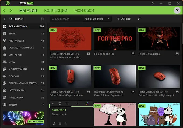Screen dimensions: 183x128
Task: Select the monitor 1 tab
Action: [x=78, y=103]
